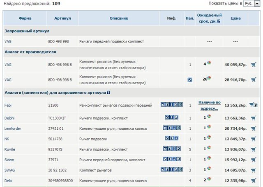Add NK 5014738 to the cart
Screen dimensions: 263x187
[254, 139]
